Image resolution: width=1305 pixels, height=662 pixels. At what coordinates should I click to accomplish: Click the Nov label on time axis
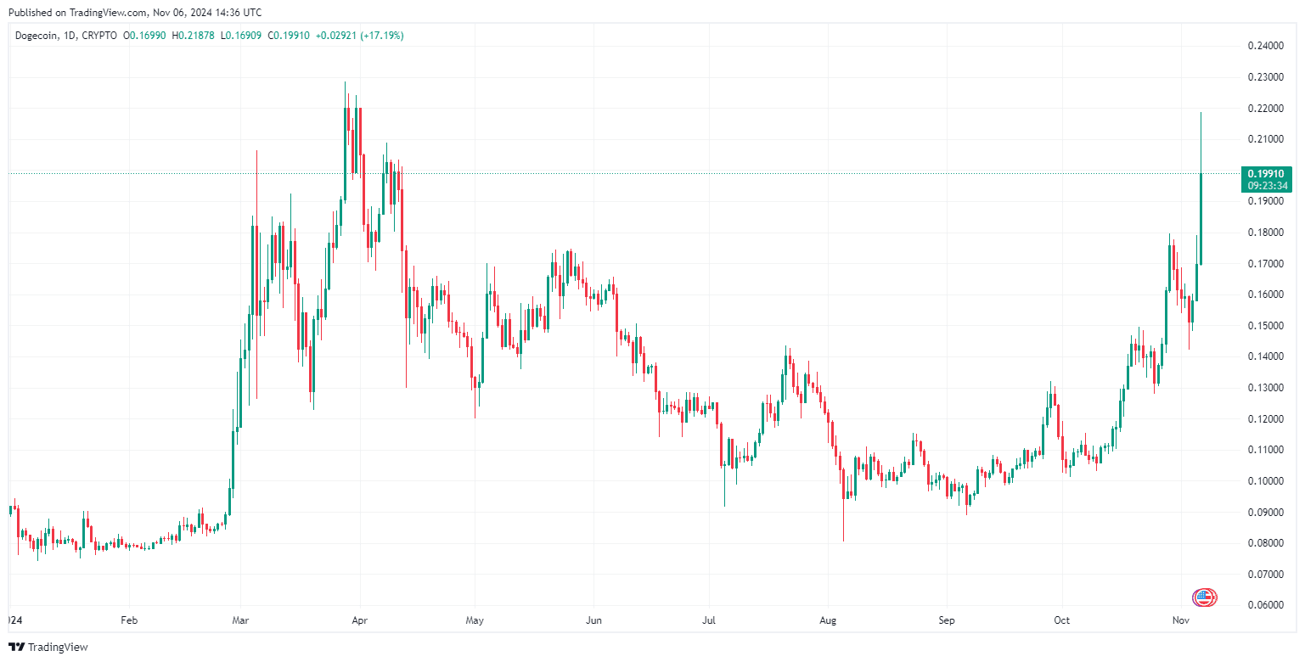point(1181,620)
